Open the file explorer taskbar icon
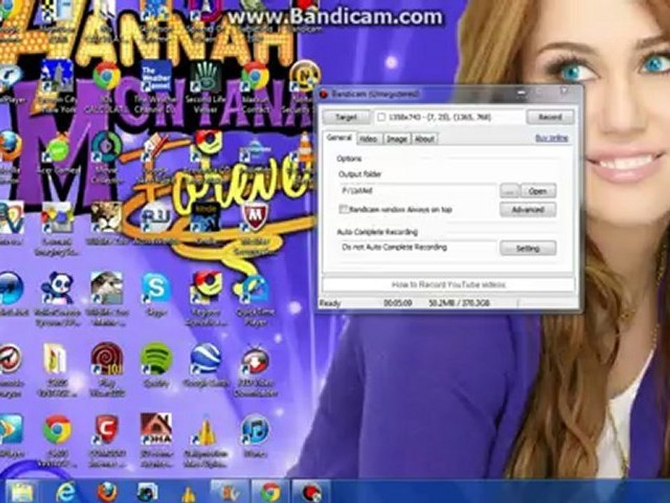Viewport: 670px width, 503px height. click(x=20, y=492)
